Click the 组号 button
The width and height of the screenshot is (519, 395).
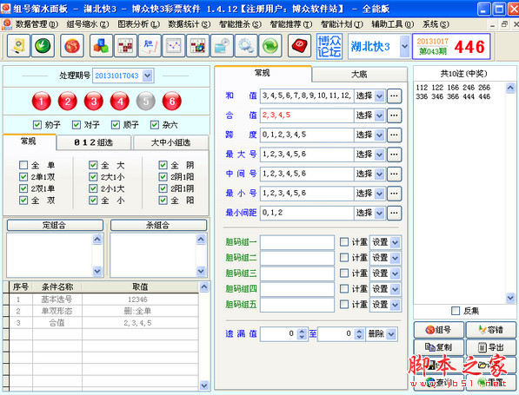438,330
